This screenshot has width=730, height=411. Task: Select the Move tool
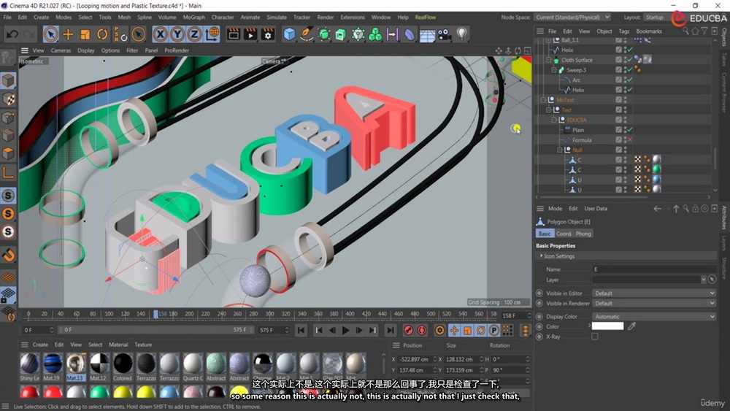tap(68, 34)
